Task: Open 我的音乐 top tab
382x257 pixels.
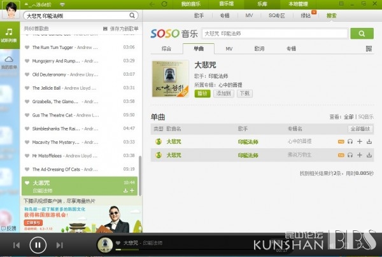Action: (x=191, y=4)
